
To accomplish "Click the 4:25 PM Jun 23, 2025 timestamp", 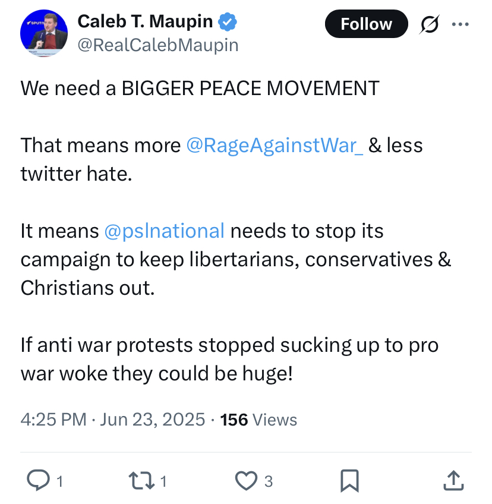I will [x=113, y=420].
